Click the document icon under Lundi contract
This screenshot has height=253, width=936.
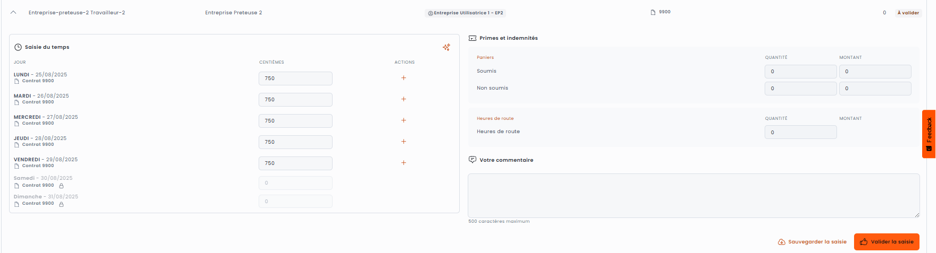[x=16, y=81]
